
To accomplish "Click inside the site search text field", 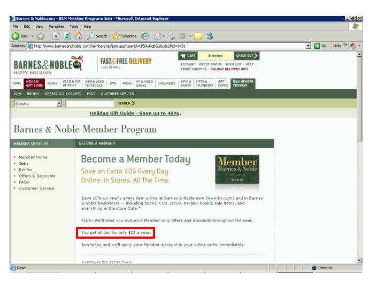I will tap(89, 103).
